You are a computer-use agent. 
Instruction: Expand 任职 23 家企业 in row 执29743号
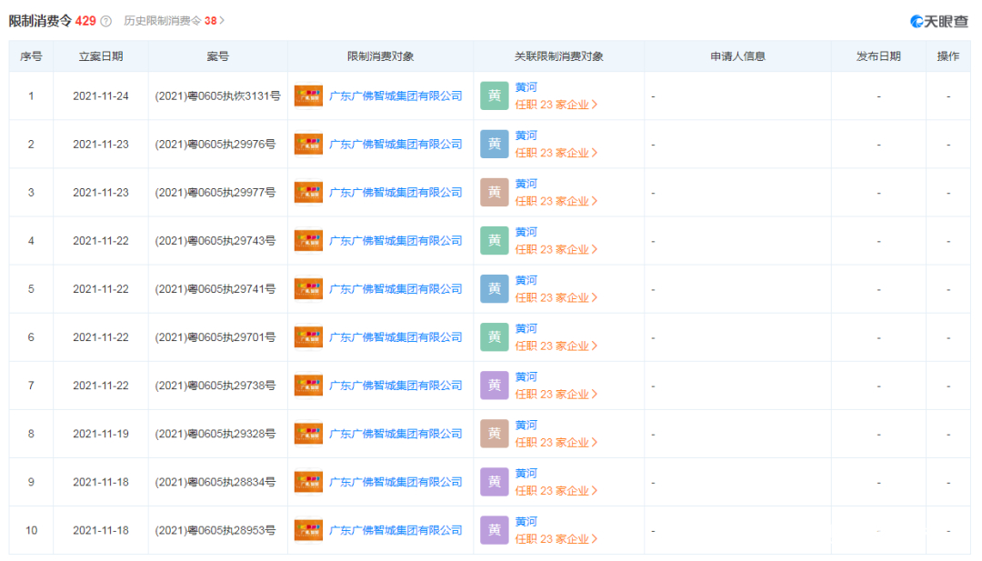point(556,249)
